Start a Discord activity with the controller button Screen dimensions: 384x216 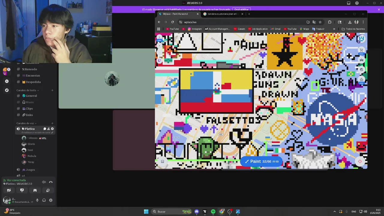tap(35, 190)
